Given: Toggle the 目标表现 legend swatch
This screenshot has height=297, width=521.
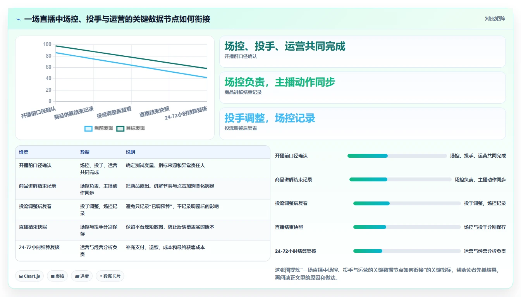Looking at the screenshot, I should 120,128.
